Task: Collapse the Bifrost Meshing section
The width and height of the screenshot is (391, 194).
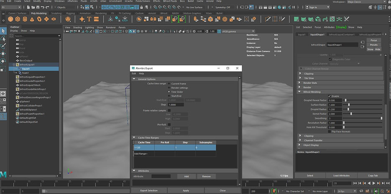Action: pyautogui.click(x=299, y=92)
